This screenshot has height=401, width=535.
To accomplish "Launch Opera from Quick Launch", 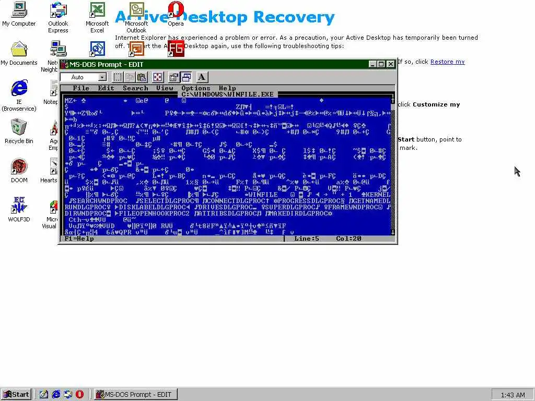I will (79, 395).
